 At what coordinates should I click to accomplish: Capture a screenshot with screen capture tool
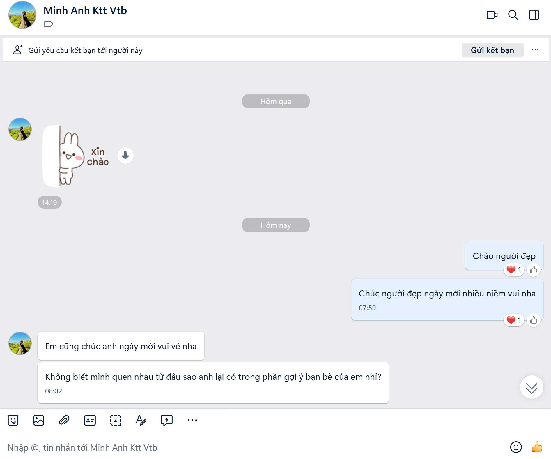coord(116,420)
